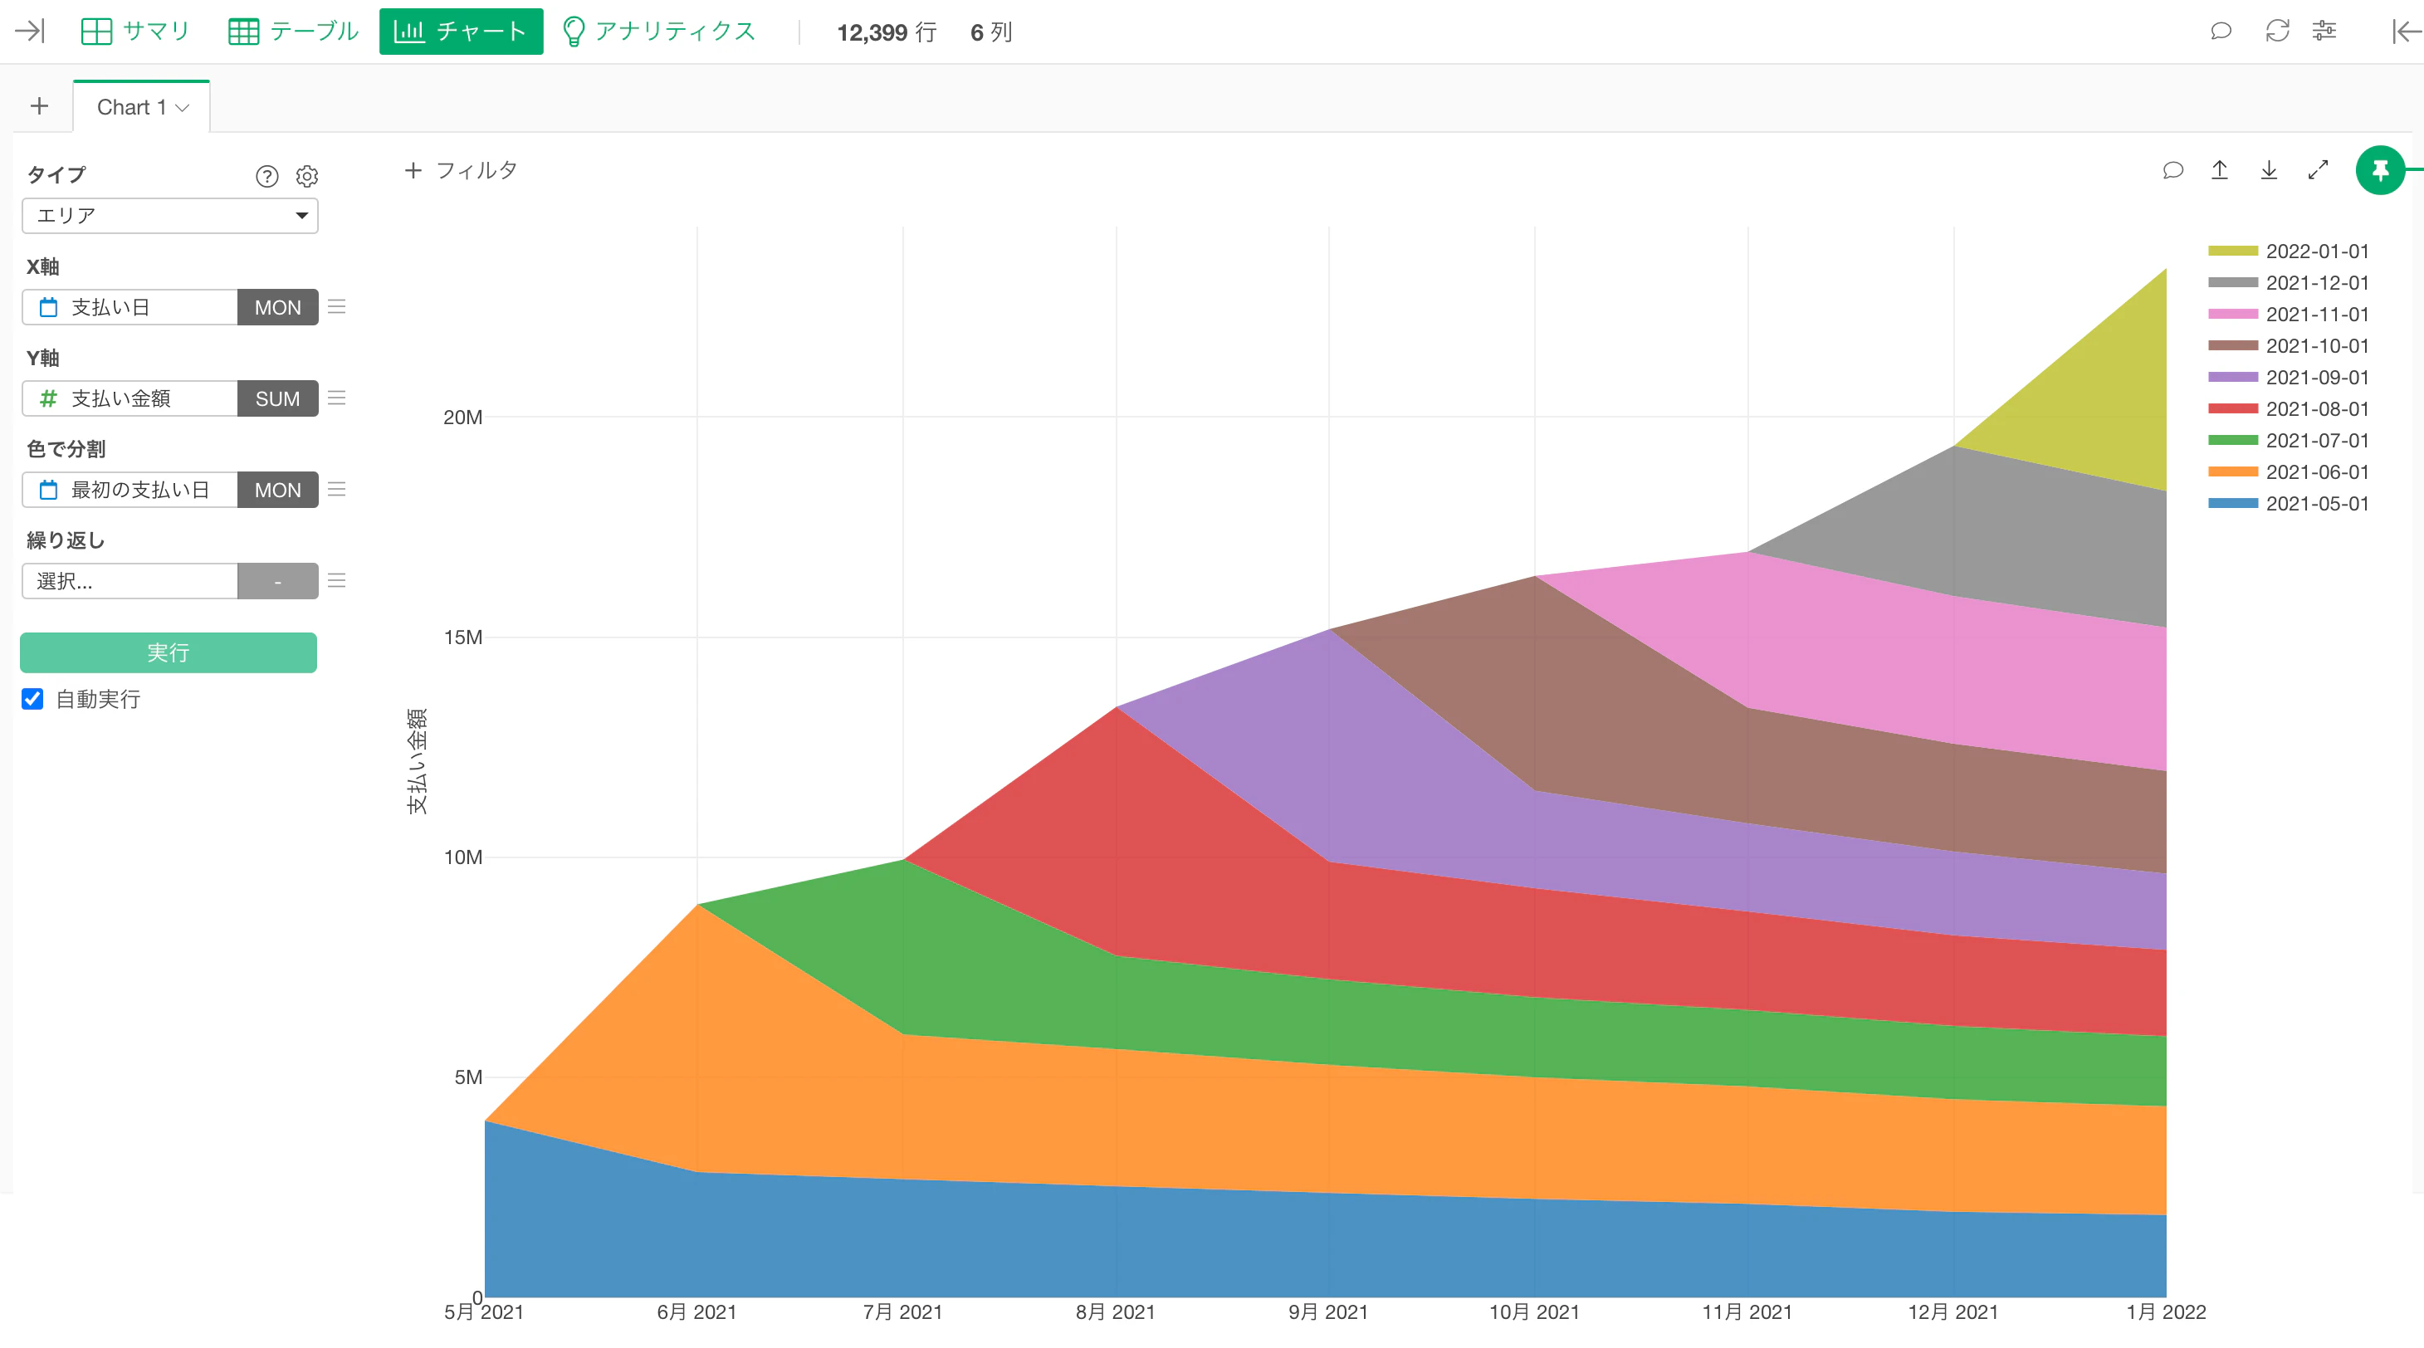Toggle 自動実行 checkbox
This screenshot has width=2424, height=1348.
(33, 699)
